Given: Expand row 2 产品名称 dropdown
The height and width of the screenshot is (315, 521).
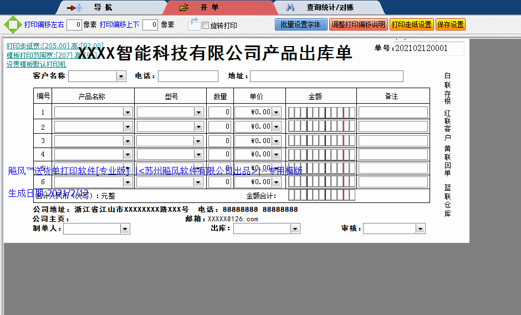Looking at the screenshot, I should [x=127, y=127].
